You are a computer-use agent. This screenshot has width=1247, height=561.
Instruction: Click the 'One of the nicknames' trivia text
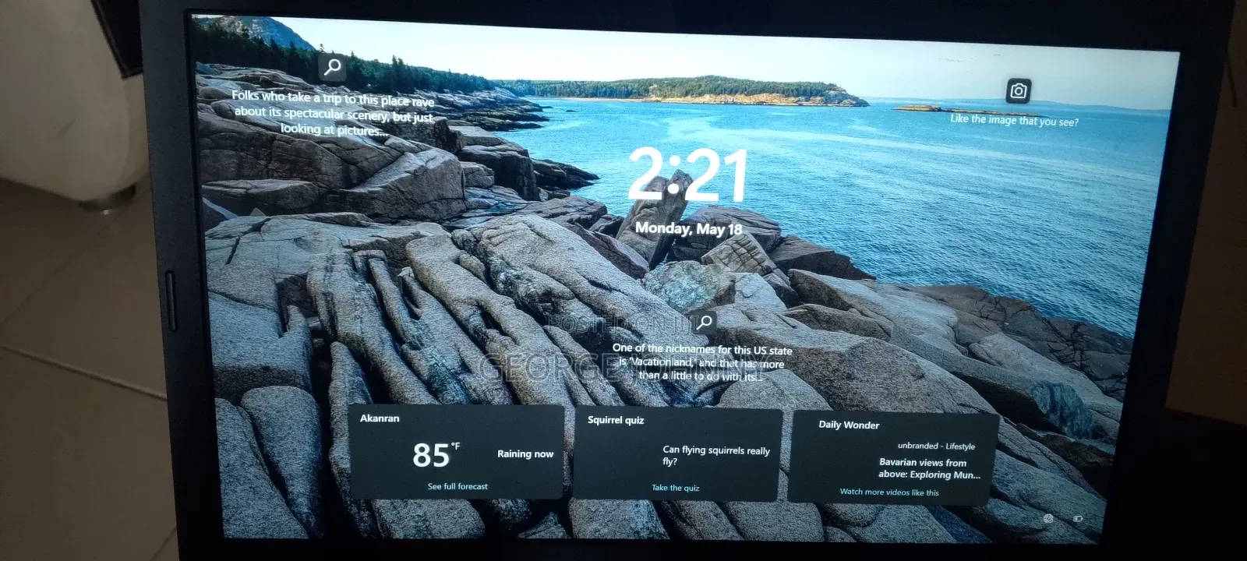coord(701,362)
